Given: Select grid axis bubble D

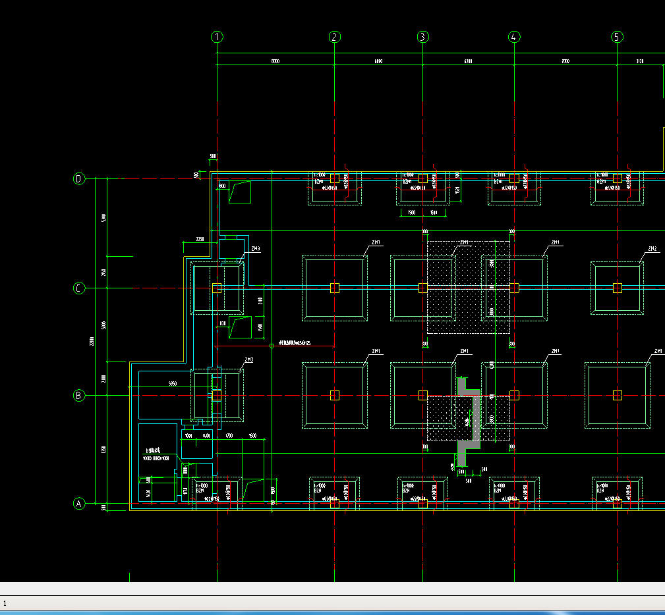Looking at the screenshot, I should (79, 178).
